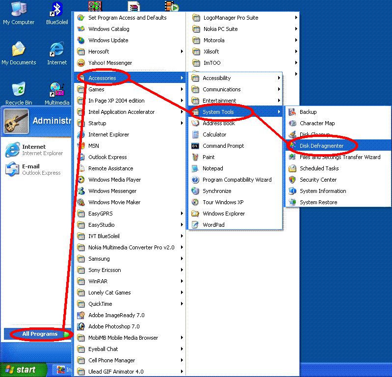Select Program Compatibility Wizard entry

(x=235, y=180)
